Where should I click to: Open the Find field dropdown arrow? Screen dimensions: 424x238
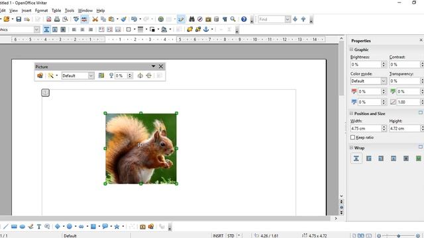(288, 19)
